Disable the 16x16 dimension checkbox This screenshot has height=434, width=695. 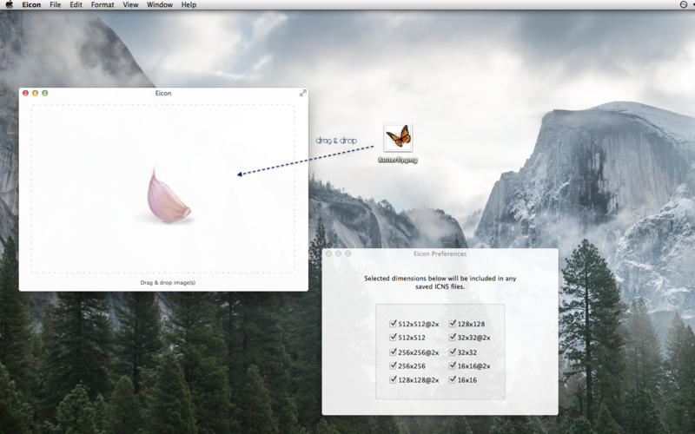[x=453, y=379]
